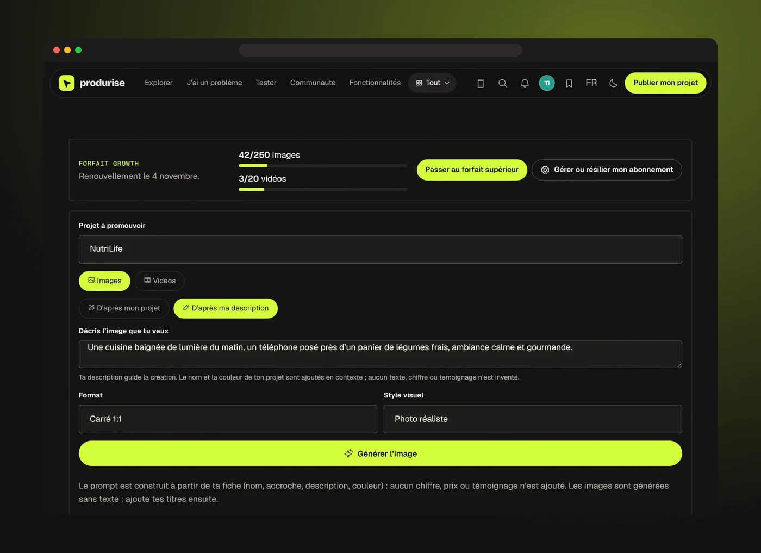Open the mobile device icon in navbar
Viewport: 761px width, 553px height.
coord(481,83)
